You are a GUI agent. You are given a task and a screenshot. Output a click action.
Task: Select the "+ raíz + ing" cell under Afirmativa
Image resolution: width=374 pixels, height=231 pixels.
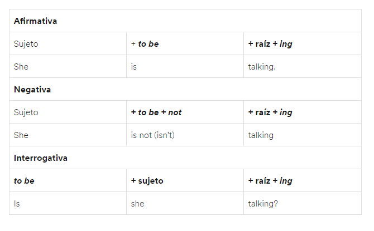(x=270, y=44)
